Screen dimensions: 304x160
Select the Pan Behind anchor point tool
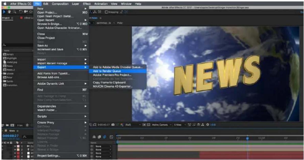pyautogui.click(x=31, y=12)
